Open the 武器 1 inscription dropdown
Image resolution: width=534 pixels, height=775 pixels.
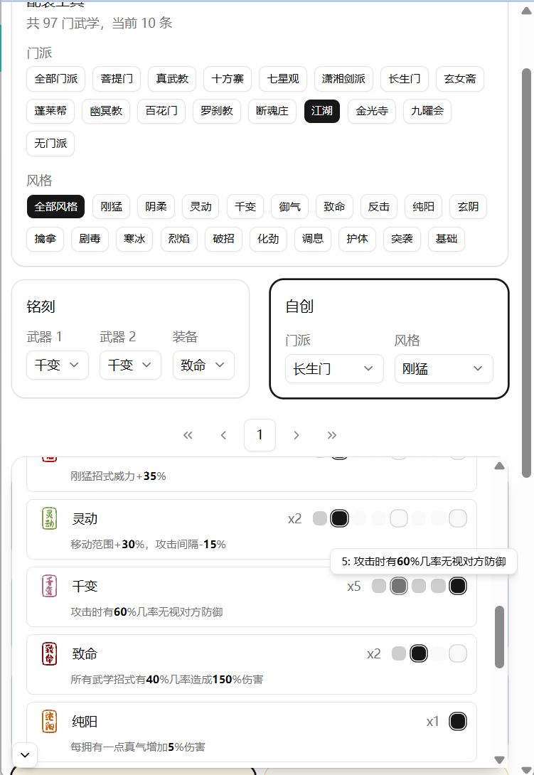point(58,365)
